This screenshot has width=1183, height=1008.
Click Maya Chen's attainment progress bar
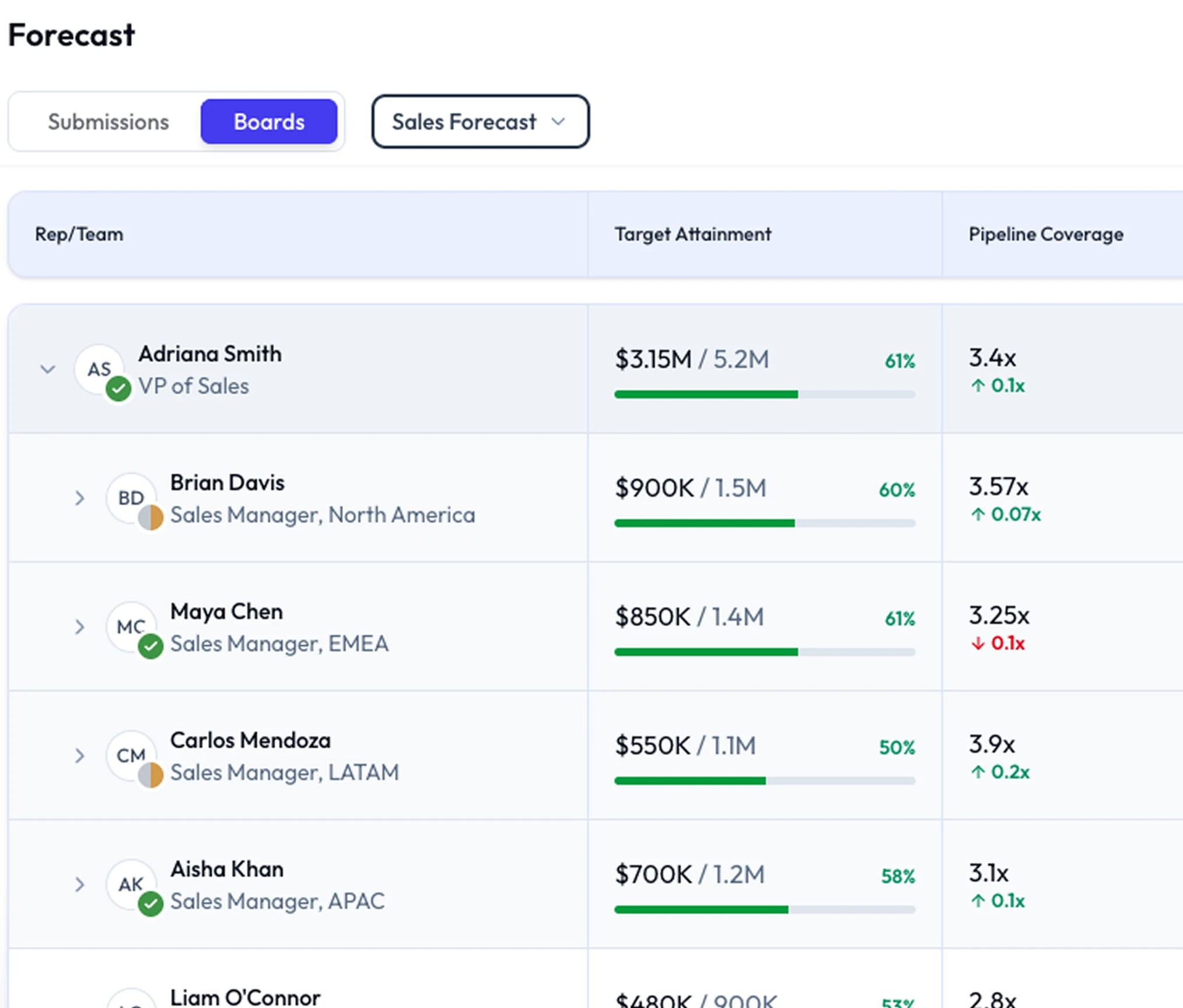click(x=765, y=652)
